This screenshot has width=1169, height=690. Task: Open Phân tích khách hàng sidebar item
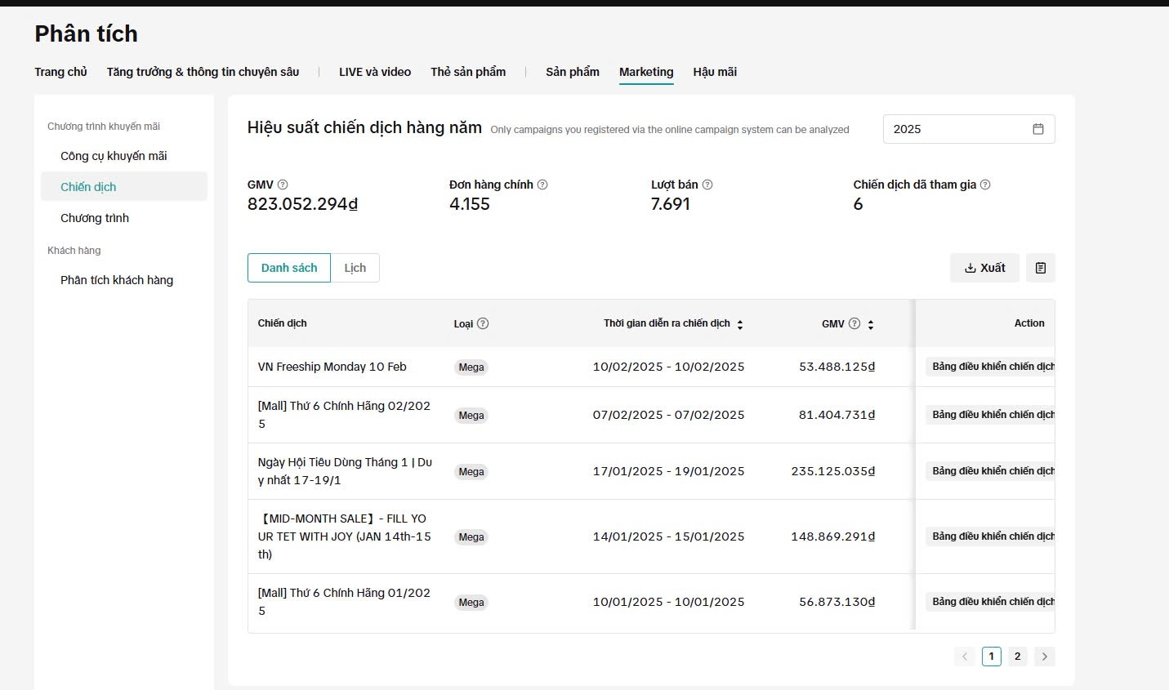[x=117, y=280]
